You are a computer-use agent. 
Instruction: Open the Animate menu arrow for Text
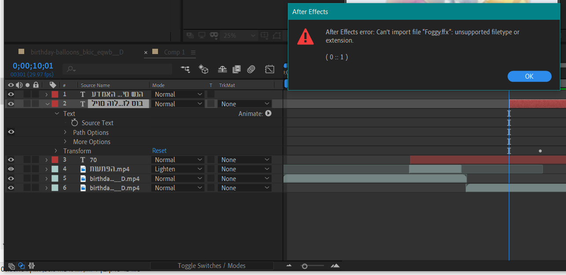(x=268, y=113)
